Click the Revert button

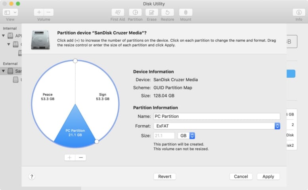click(165, 177)
